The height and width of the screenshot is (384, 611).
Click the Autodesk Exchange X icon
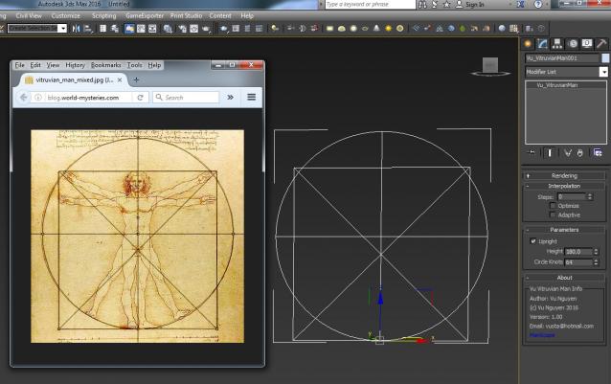521,4
